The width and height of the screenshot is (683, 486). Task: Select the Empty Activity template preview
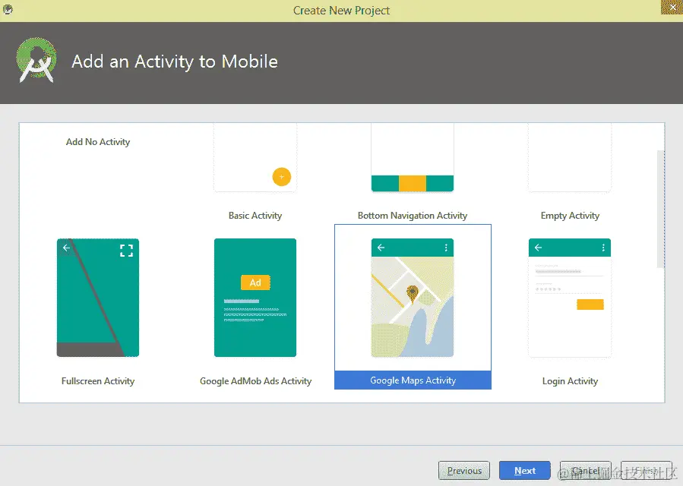pyautogui.click(x=570, y=158)
